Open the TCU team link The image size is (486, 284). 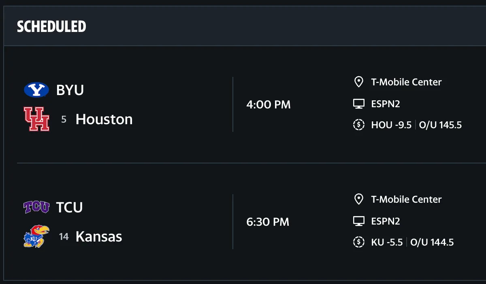tap(70, 207)
